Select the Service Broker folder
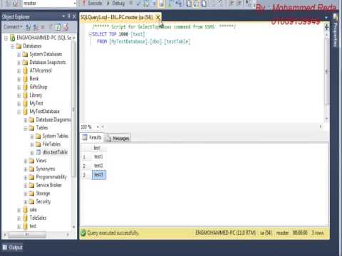This screenshot has width=342, height=256. click(x=48, y=185)
